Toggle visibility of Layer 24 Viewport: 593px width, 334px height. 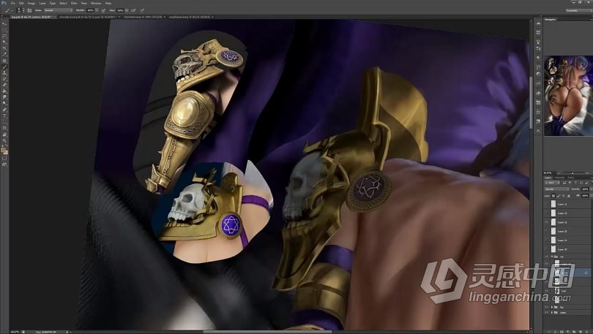[546, 240]
